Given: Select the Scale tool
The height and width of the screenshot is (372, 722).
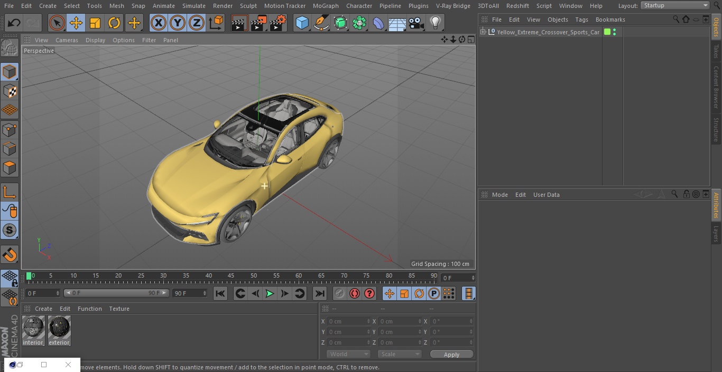Looking at the screenshot, I should click(95, 23).
